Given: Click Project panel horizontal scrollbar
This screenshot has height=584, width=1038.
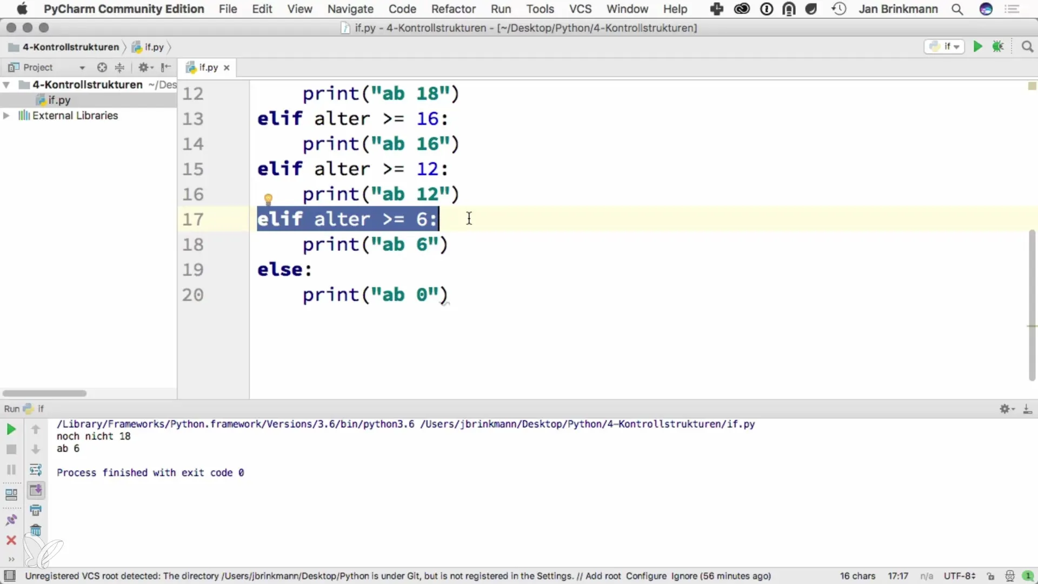Looking at the screenshot, I should tap(44, 393).
